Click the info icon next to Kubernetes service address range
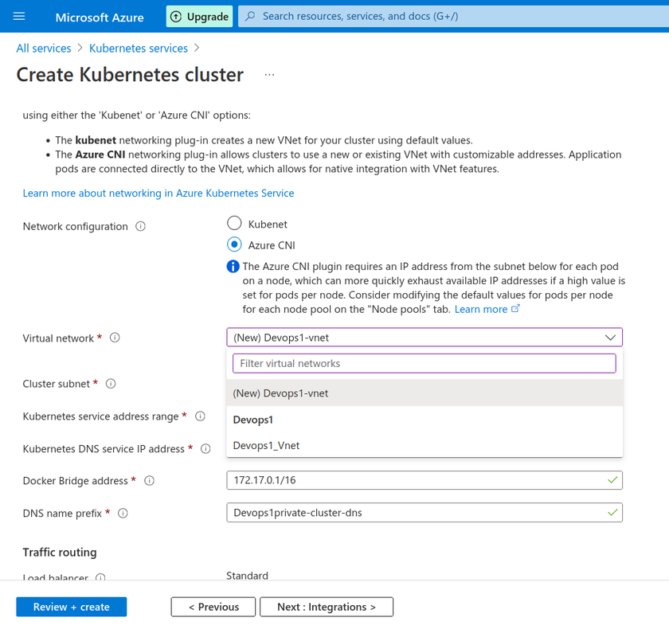 tap(200, 416)
